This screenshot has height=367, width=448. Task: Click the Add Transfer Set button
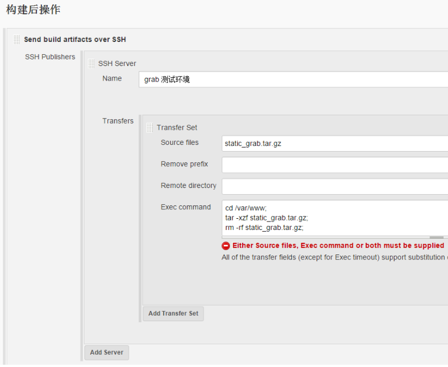(173, 313)
